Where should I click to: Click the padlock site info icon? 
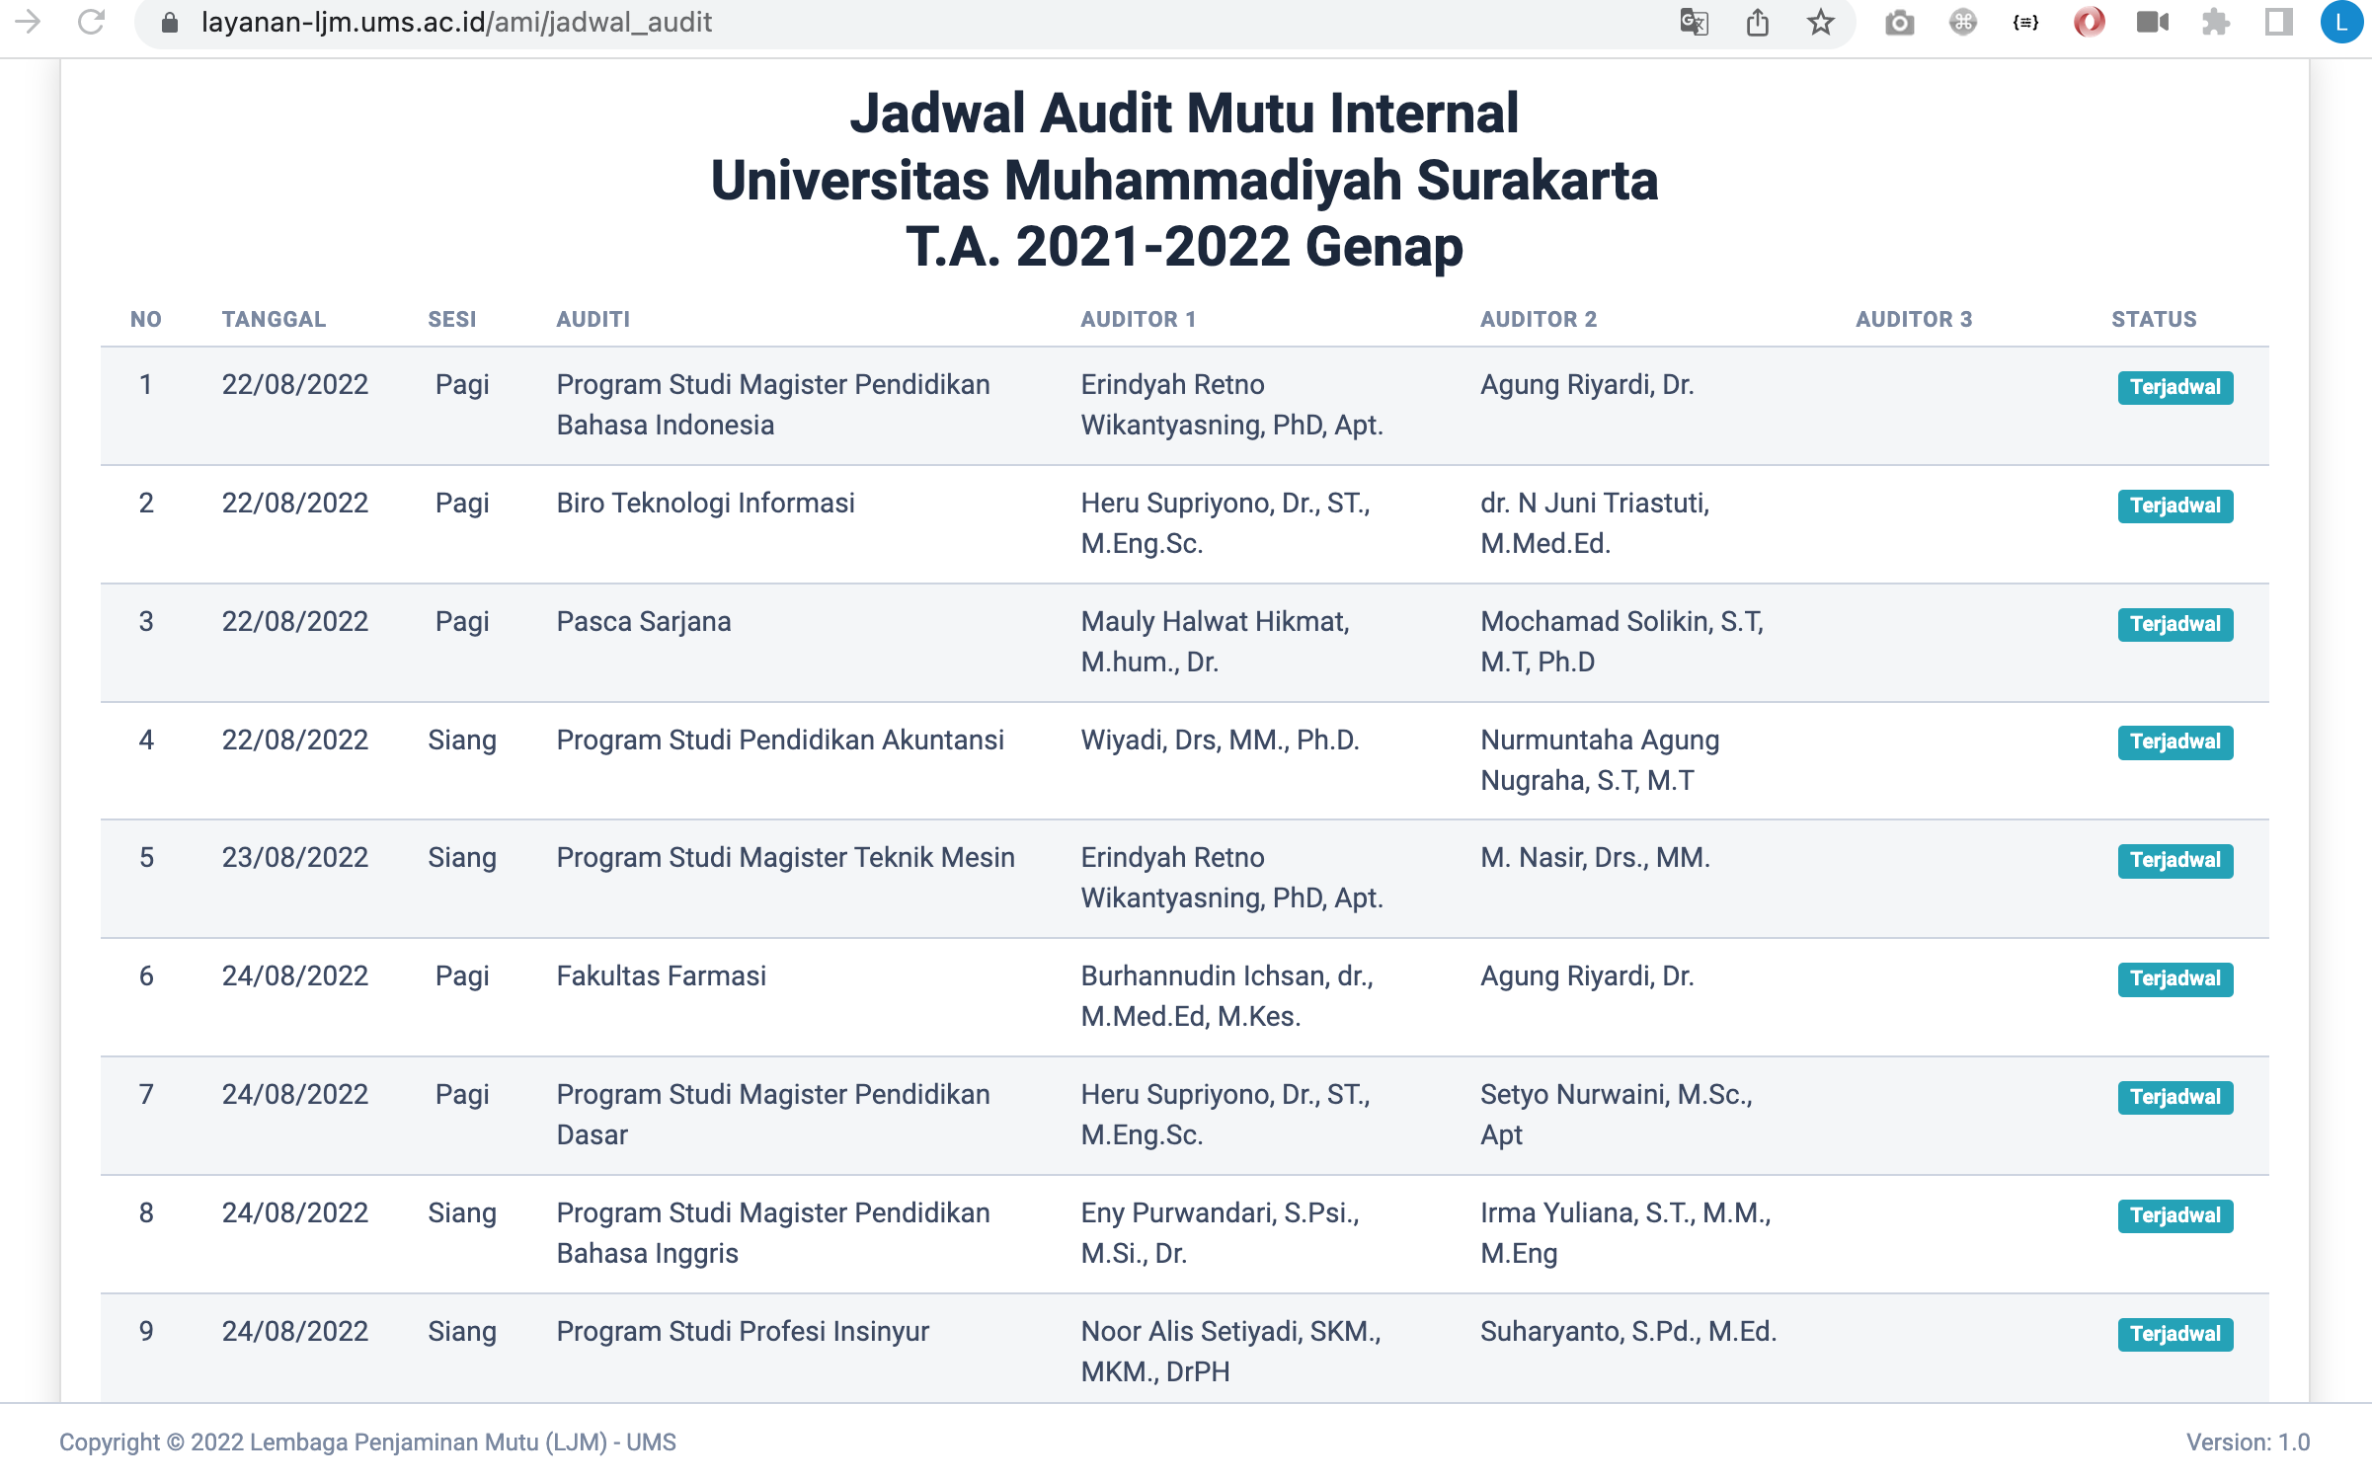click(x=169, y=23)
